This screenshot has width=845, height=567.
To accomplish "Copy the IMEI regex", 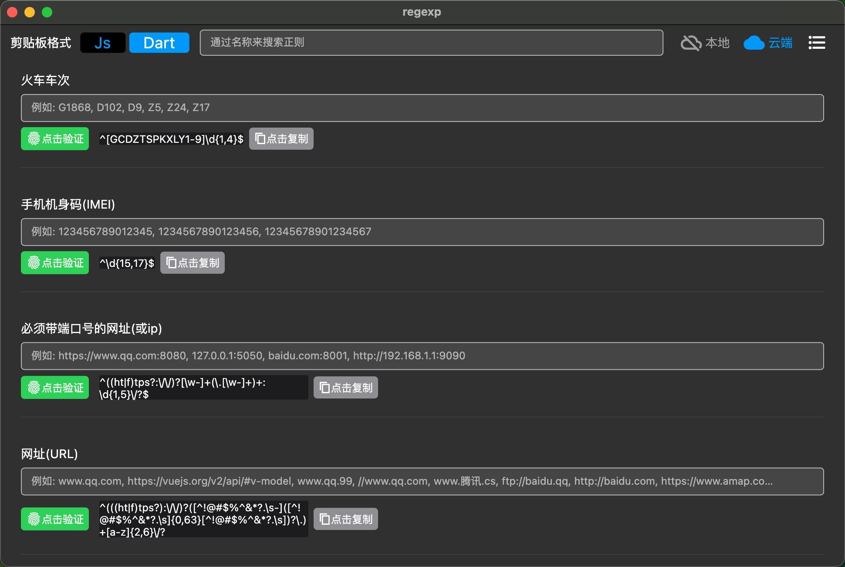I will click(x=193, y=263).
